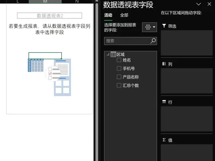This screenshot has height=161, width=215.
Task: Click inside the 筛选 drop area
Action: click(187, 43)
